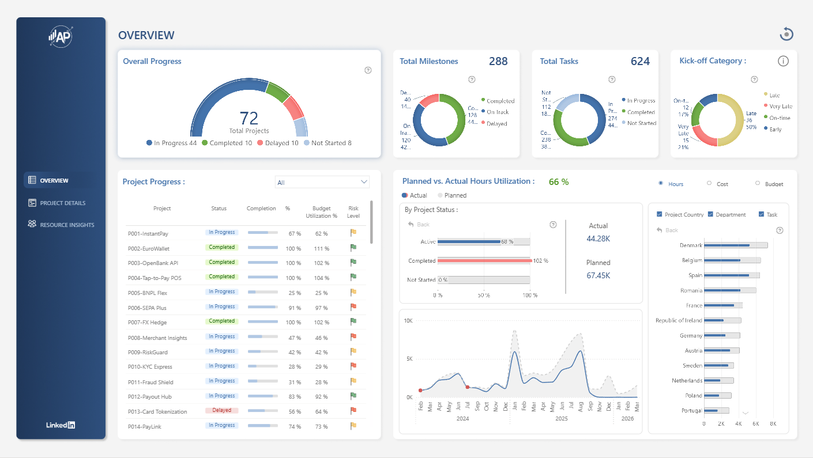Click the help icon in Overall Progress card
This screenshot has width=813, height=458.
368,70
